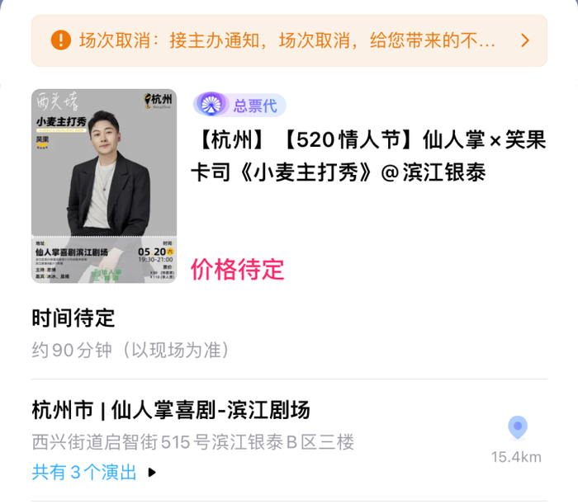This screenshot has width=578, height=504.
Task: Click the orange warning icon in the notice
Action: click(61, 40)
